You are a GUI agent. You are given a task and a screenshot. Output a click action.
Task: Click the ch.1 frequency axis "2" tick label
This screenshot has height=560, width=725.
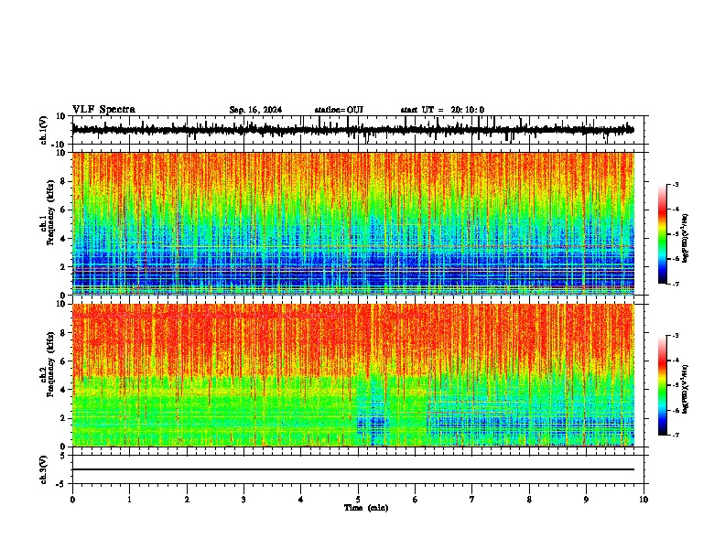pos(63,267)
